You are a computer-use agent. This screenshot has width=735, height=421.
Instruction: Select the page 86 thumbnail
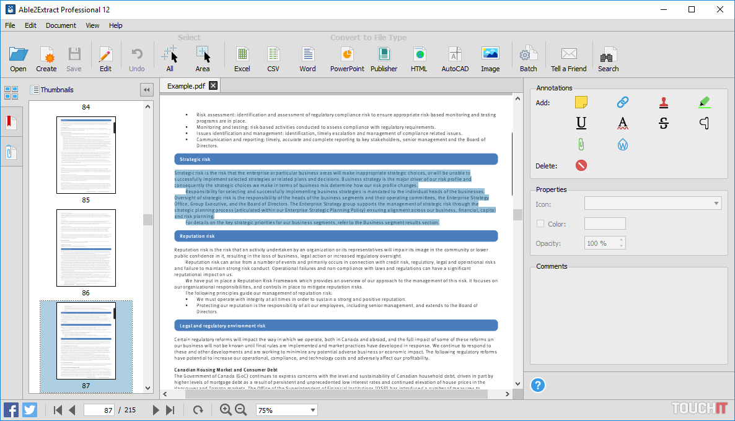86,248
